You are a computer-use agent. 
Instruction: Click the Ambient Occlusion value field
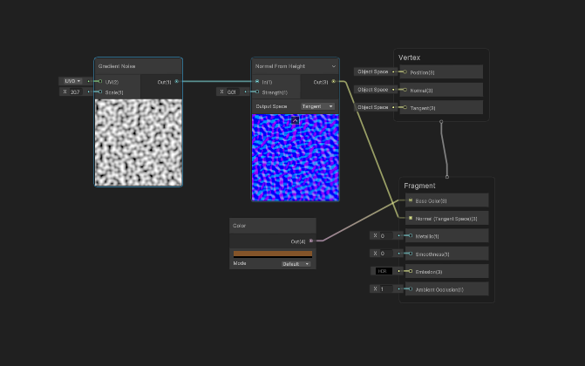click(x=383, y=288)
